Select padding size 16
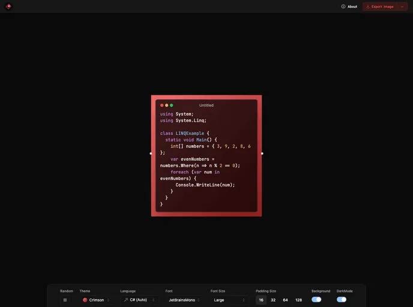Viewport: 413px width, 307px height. (x=261, y=300)
